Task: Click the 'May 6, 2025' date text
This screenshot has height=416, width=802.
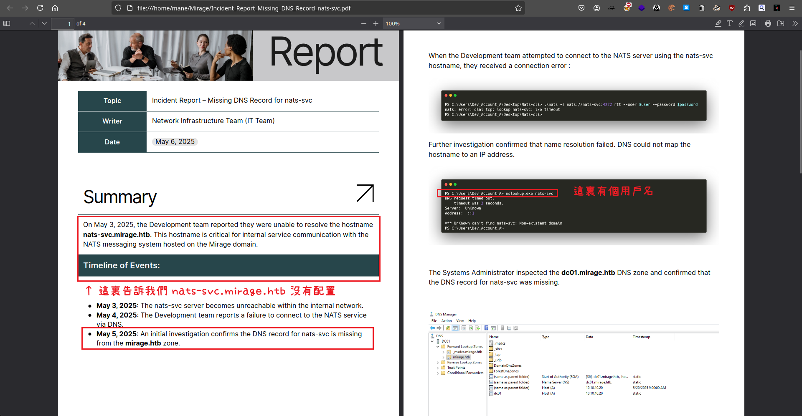Action: coord(175,141)
